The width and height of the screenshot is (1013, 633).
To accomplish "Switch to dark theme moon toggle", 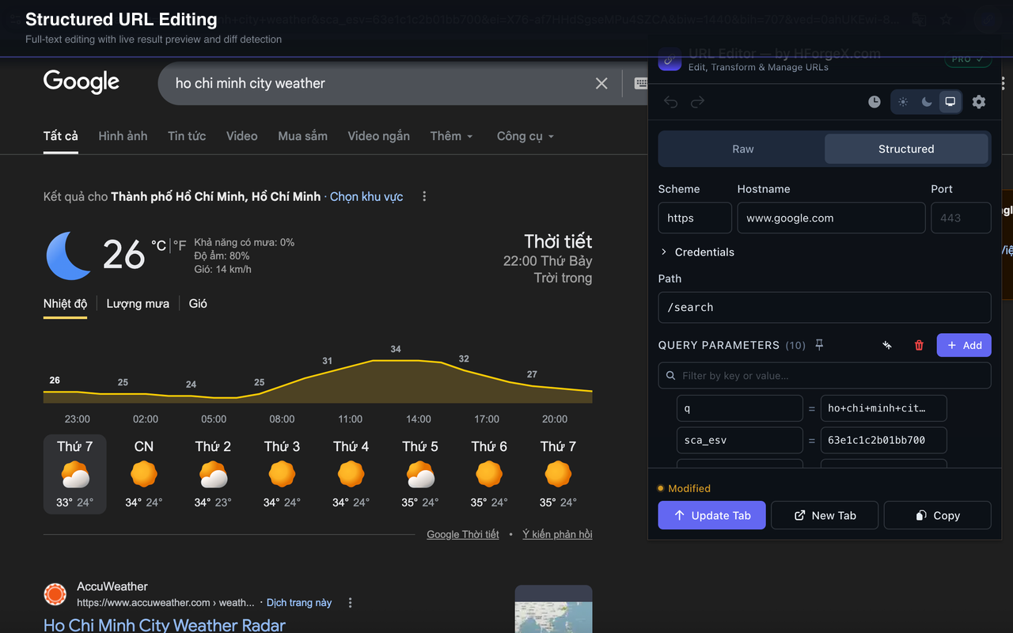I will pyautogui.click(x=927, y=102).
